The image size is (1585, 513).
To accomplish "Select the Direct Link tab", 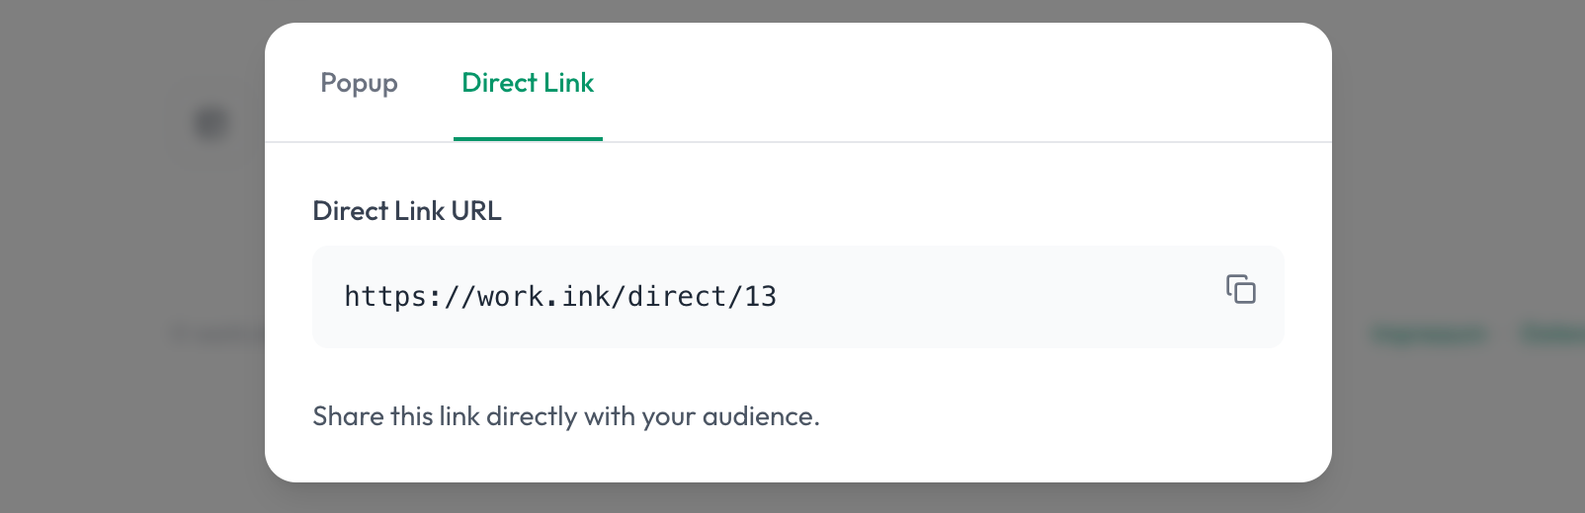I will [x=528, y=83].
